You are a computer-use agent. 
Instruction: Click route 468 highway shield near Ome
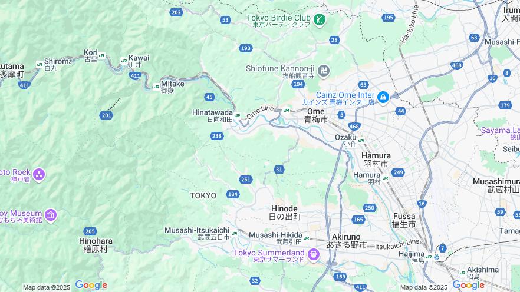point(354,126)
